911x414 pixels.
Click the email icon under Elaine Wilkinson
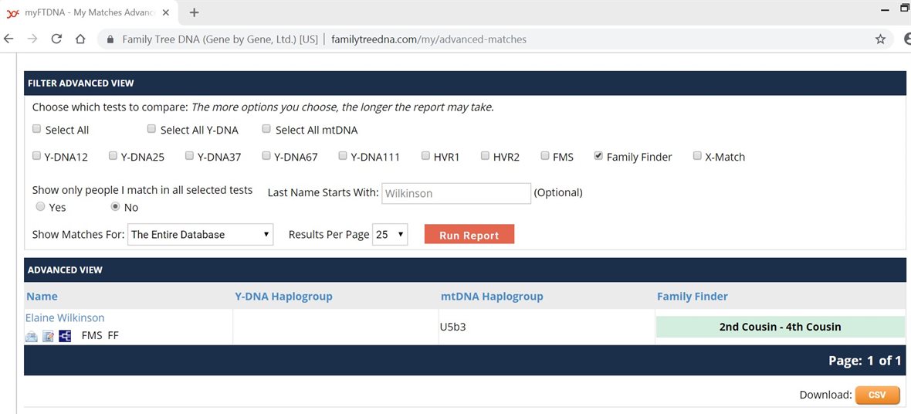(x=32, y=336)
